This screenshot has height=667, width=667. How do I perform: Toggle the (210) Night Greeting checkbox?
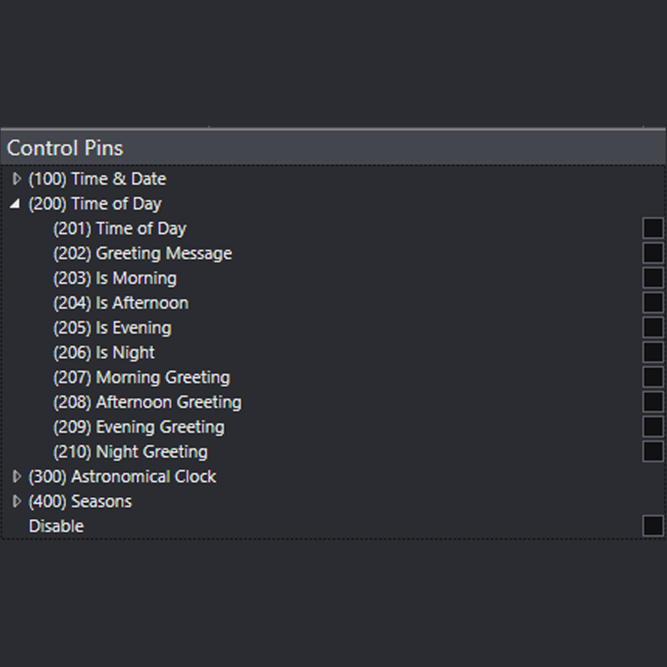pyautogui.click(x=652, y=451)
